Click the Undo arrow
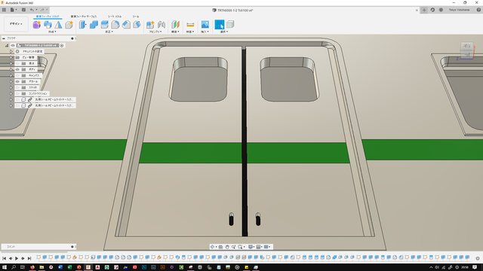The width and height of the screenshot is (483, 271). [32, 10]
